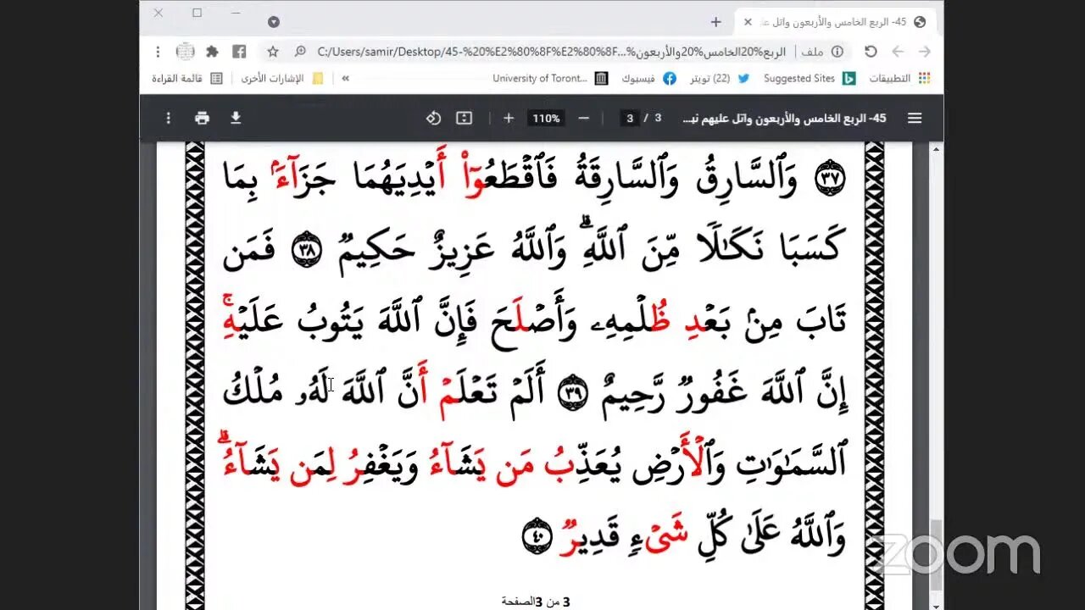The height and width of the screenshot is (610, 1085).
Task: Open the new tab
Action: pos(716,22)
